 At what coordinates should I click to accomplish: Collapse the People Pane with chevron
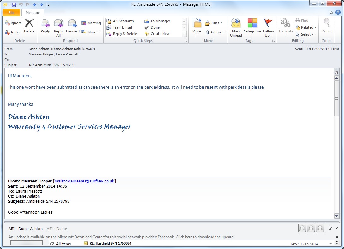click(337, 228)
